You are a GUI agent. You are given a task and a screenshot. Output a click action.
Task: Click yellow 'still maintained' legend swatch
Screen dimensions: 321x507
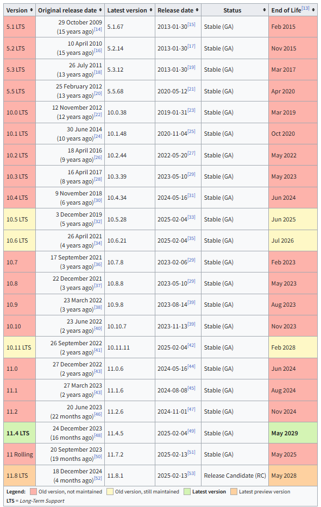110,492
